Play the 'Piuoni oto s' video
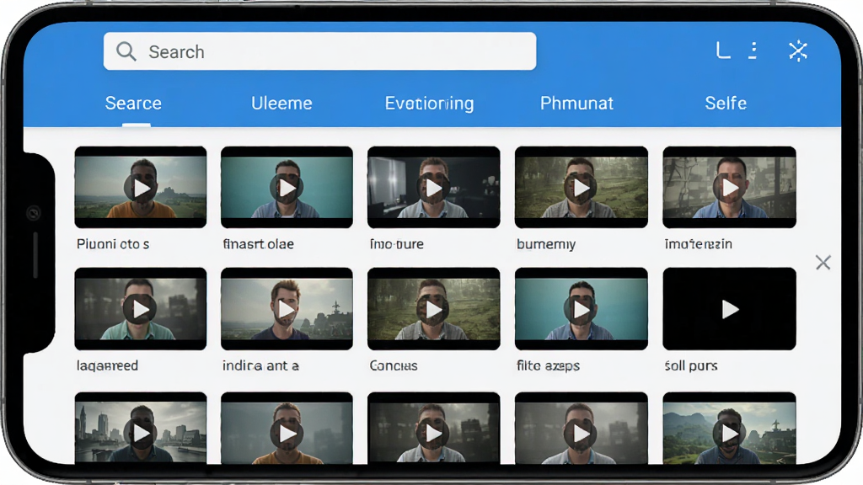Image resolution: width=863 pixels, height=485 pixels. (x=142, y=188)
